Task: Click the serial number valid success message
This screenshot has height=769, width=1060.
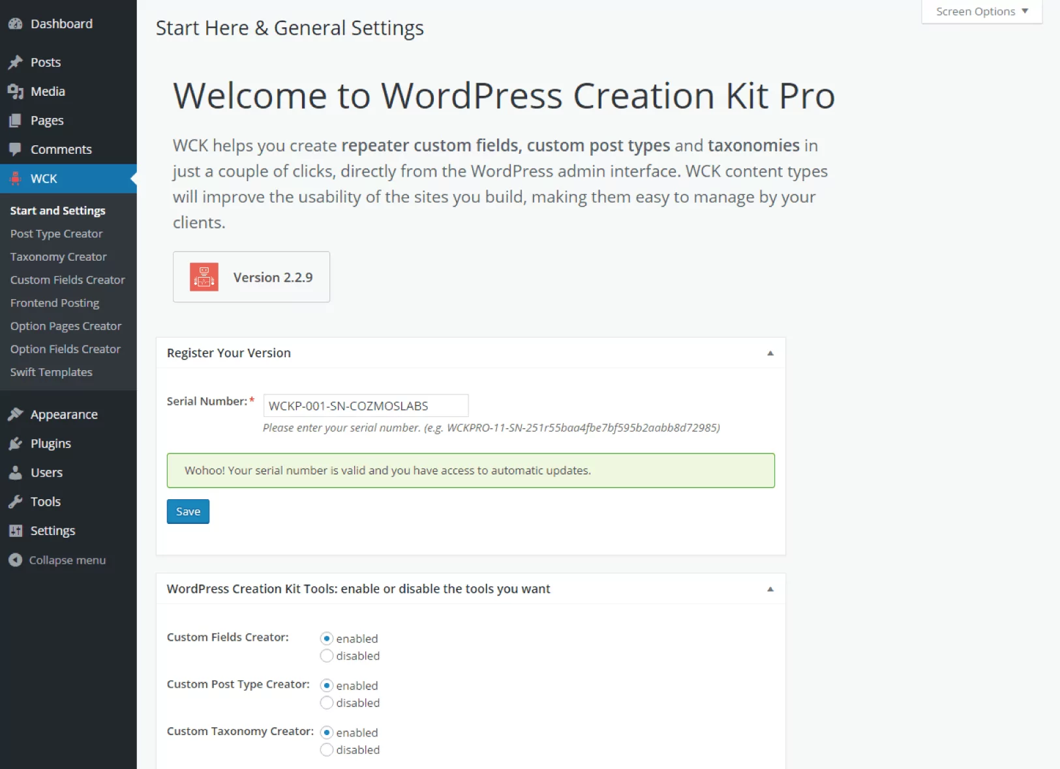Action: click(471, 471)
